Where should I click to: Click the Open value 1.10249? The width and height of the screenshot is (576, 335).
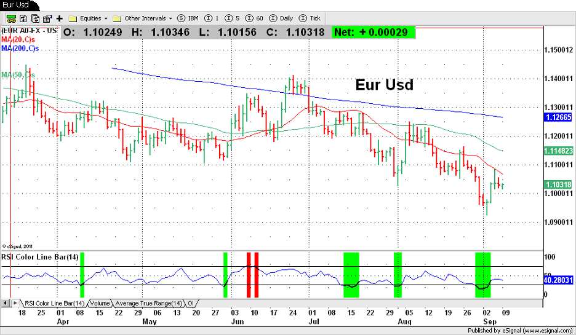(x=103, y=33)
